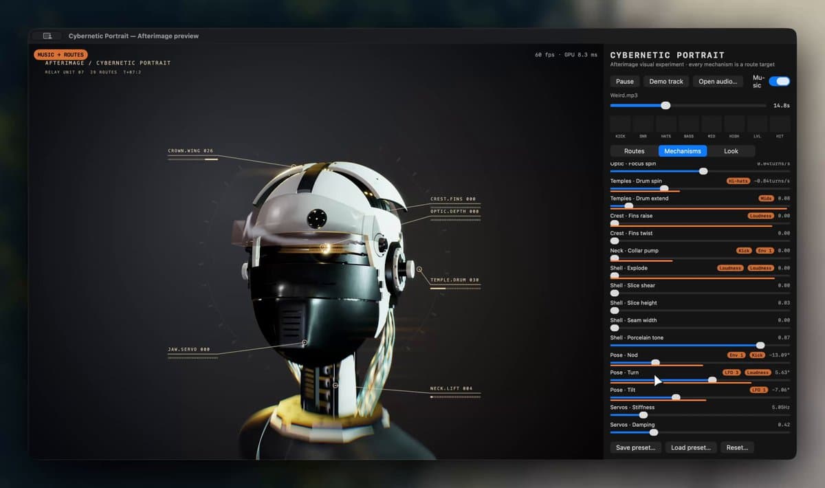Click the Kick tag on Neck · Collar pump
Screen dimensions: 825x488
[744, 250]
